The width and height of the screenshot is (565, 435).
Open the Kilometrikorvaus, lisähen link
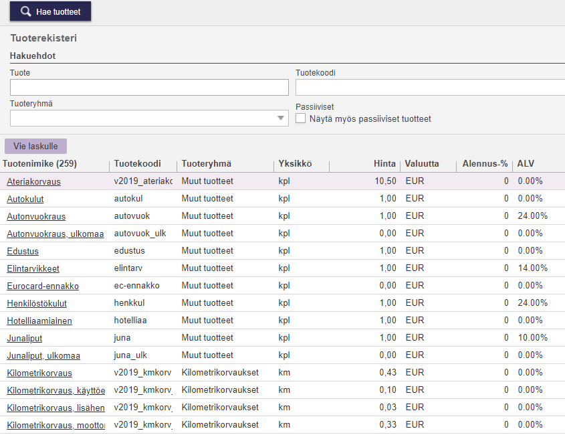56,408
